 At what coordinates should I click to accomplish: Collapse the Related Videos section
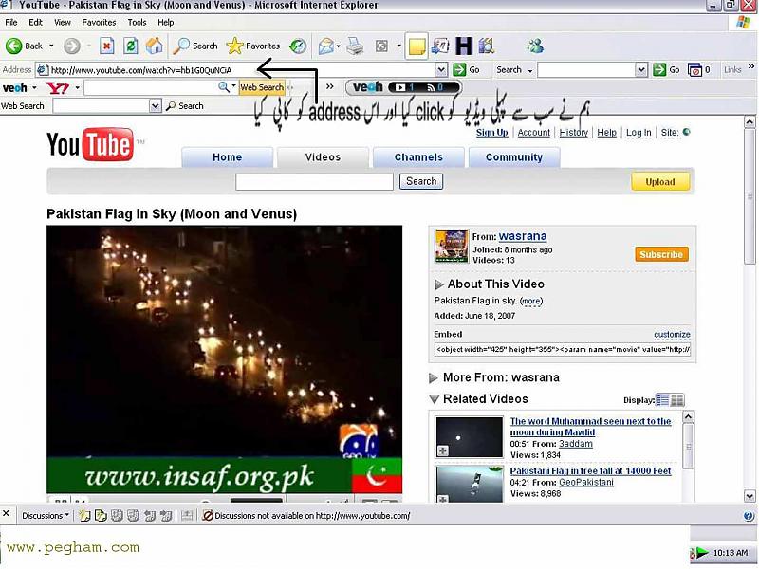click(x=435, y=399)
